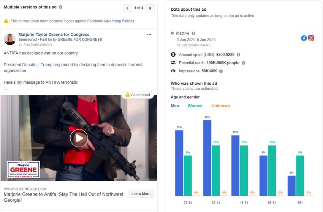
Task: Click the Facebook platform icon
Action: (x=304, y=38)
